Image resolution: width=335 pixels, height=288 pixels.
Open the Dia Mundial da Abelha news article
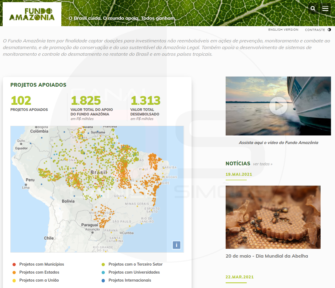click(267, 256)
